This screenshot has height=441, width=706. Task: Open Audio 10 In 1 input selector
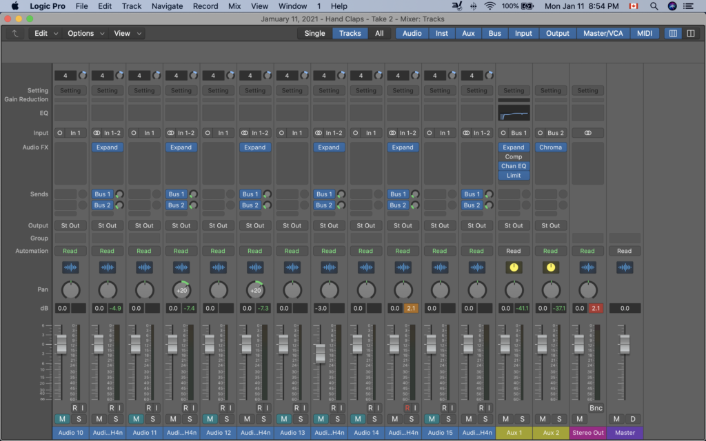76,133
